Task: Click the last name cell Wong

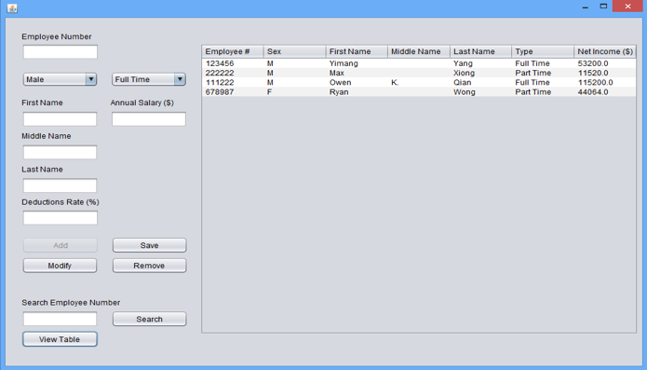Action: coord(480,91)
